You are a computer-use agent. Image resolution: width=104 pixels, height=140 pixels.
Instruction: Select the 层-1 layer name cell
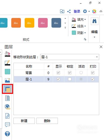click(29, 79)
